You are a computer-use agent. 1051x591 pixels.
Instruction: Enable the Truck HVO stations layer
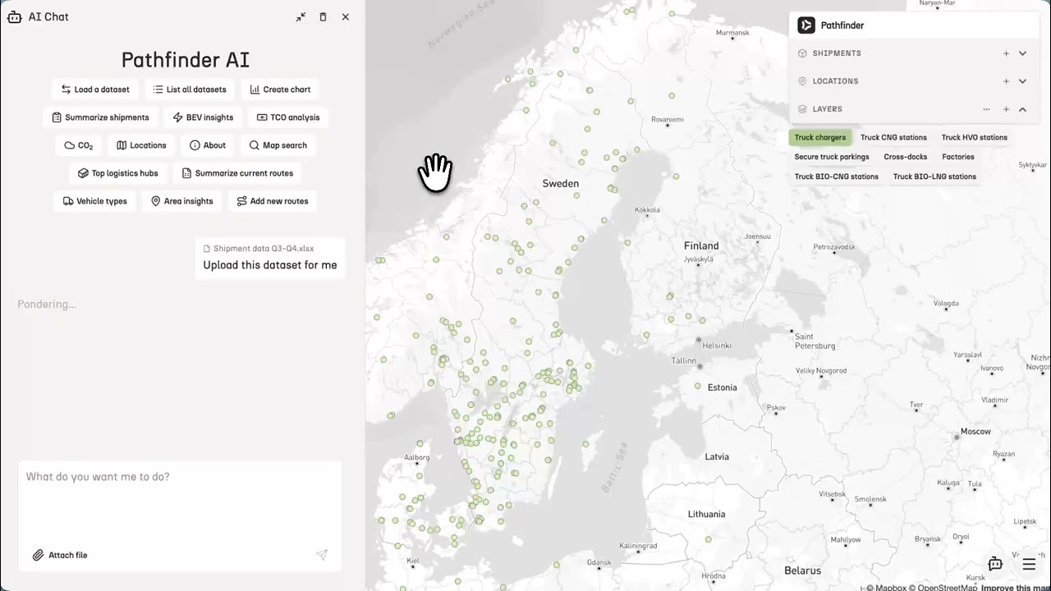click(975, 137)
